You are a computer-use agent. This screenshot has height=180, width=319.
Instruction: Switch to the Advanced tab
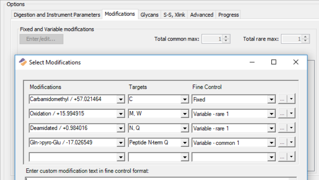pyautogui.click(x=202, y=14)
